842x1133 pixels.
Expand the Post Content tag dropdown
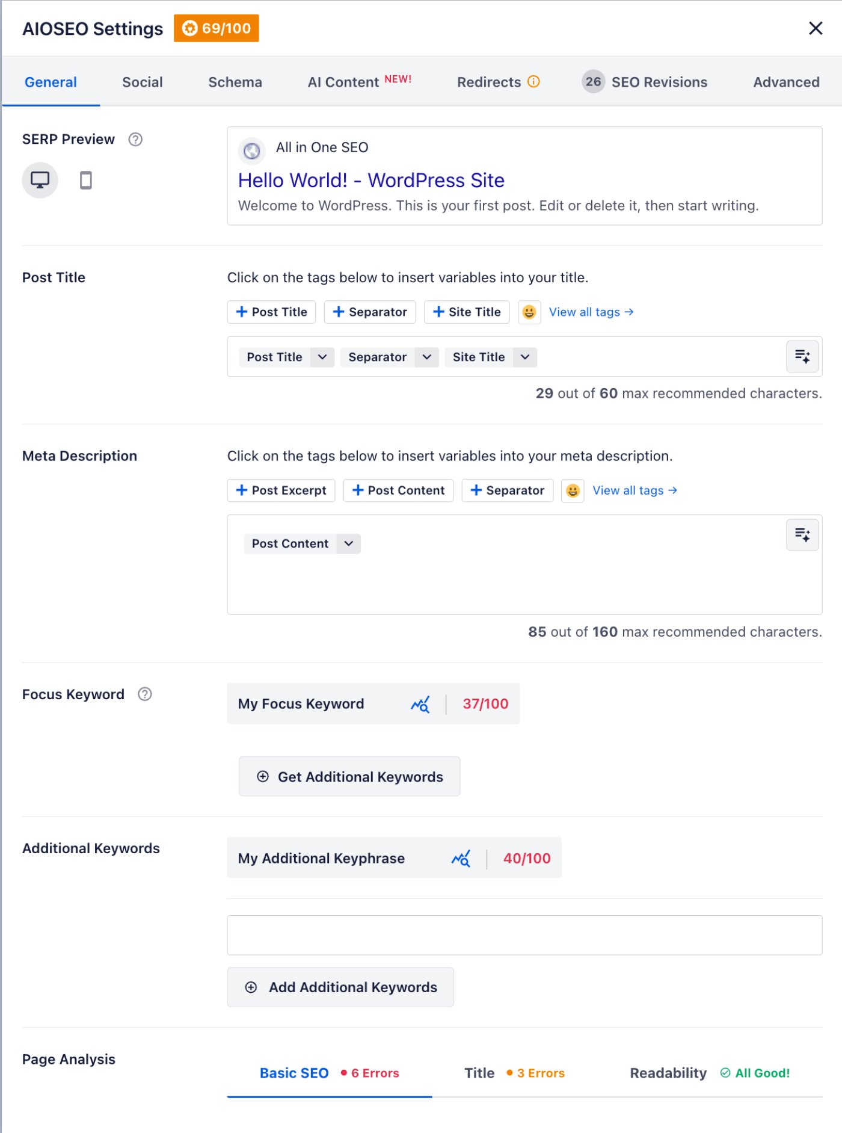pos(349,544)
